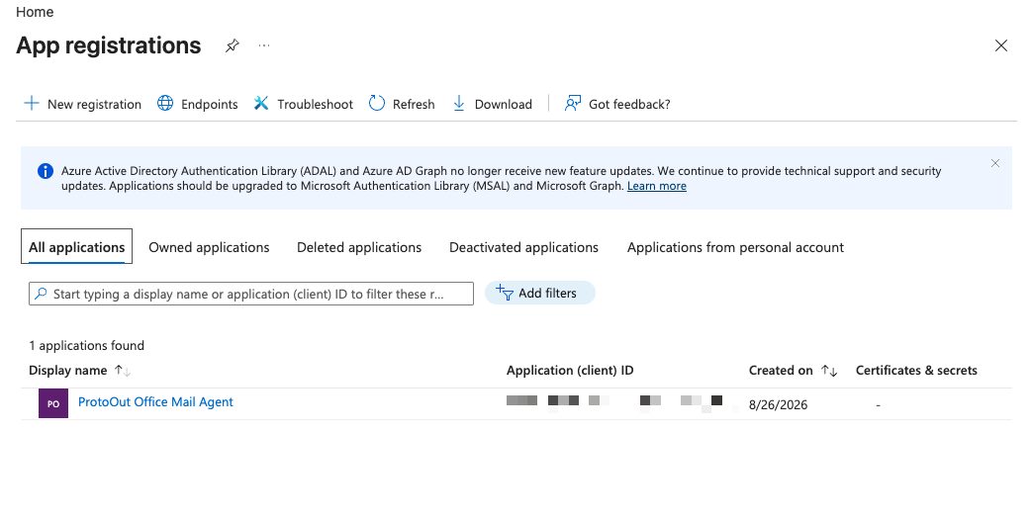Click the Endpoints globe icon

165,103
